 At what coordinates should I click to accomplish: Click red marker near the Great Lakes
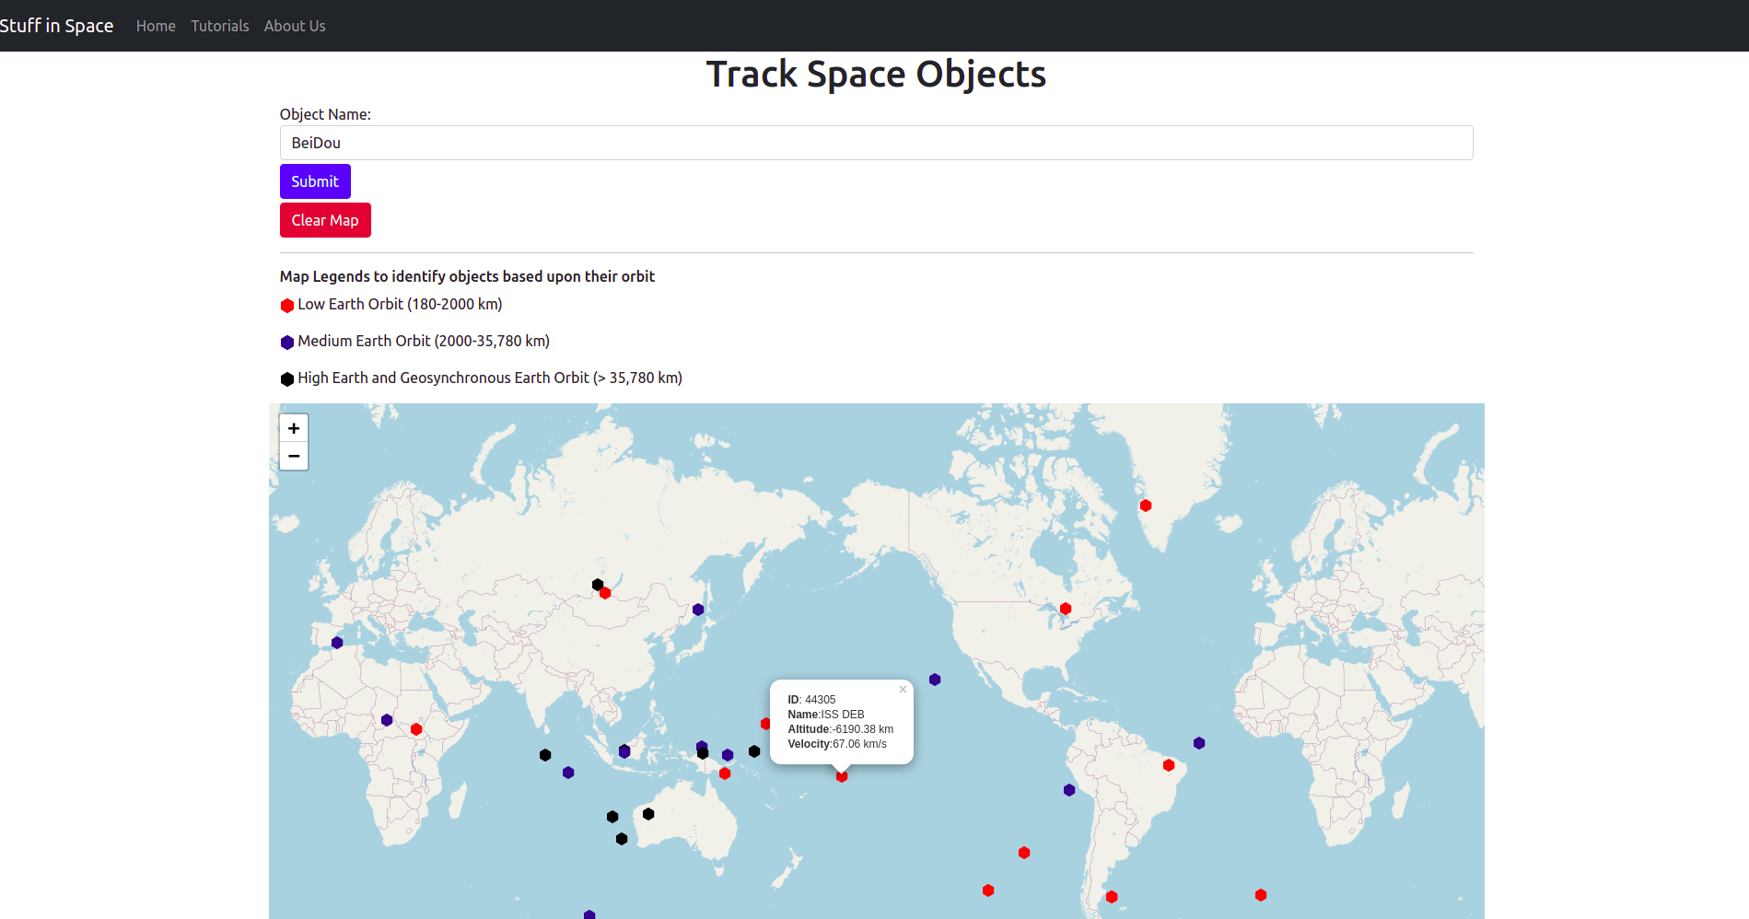click(x=1066, y=609)
